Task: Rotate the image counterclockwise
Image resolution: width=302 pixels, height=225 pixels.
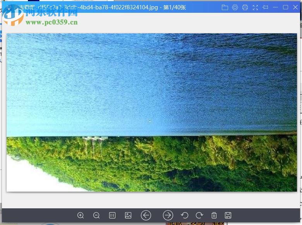Action: (x=185, y=215)
